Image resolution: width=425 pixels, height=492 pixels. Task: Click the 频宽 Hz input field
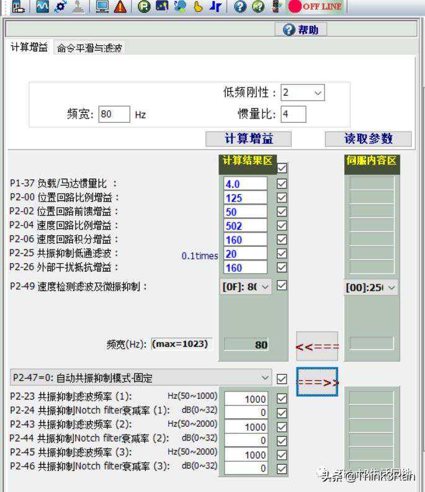[x=114, y=114]
